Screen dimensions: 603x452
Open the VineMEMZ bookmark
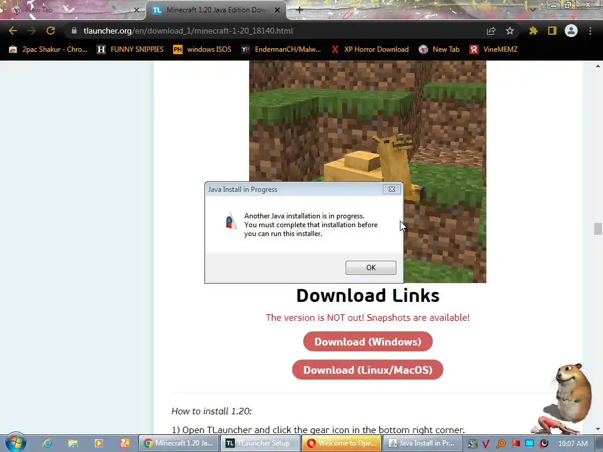(494, 49)
